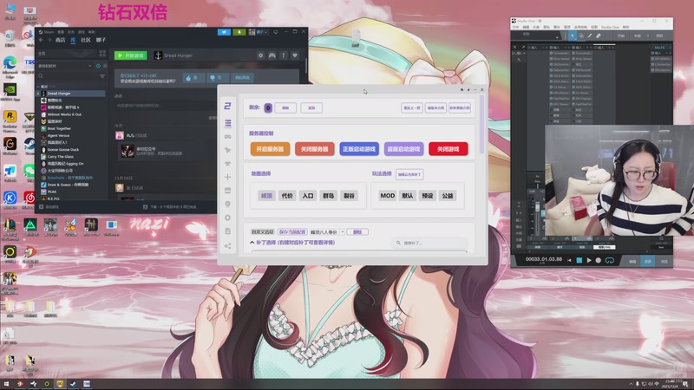Choose MOD gameplay mode
Image resolution: width=694 pixels, height=390 pixels.
387,196
